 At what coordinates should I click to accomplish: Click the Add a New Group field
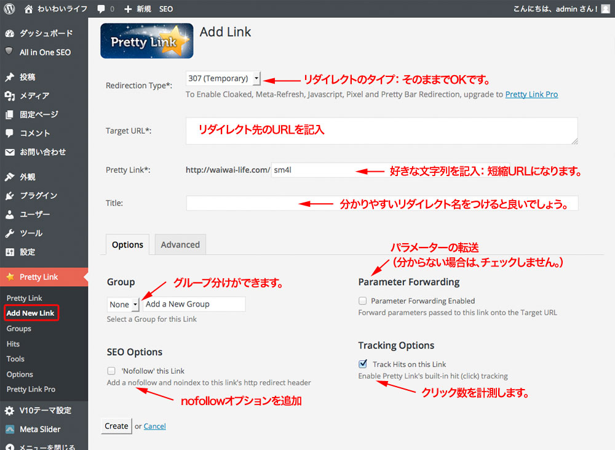point(194,304)
